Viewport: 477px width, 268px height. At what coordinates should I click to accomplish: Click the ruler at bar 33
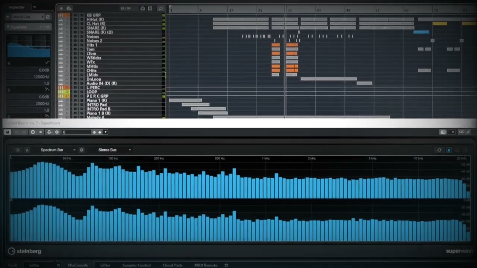click(x=289, y=10)
